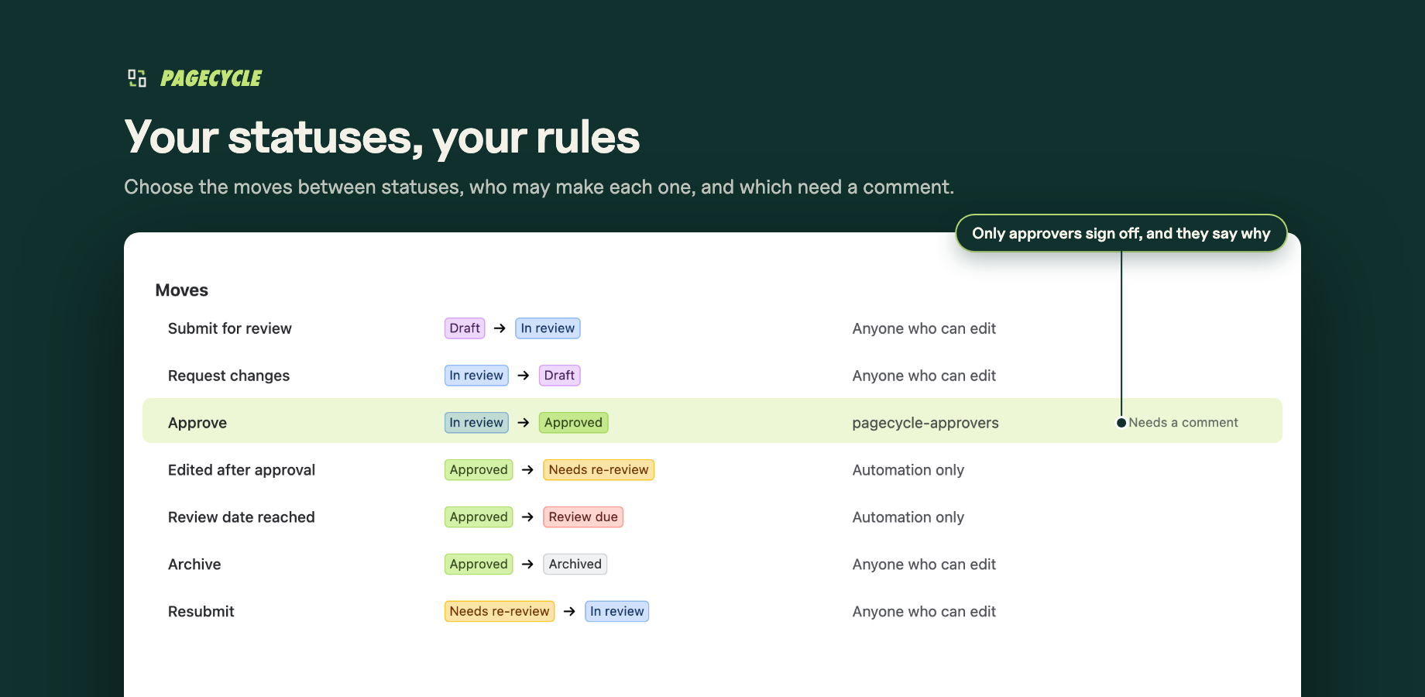Click the Only approvers sign off callout
1425x697 pixels.
click(x=1121, y=233)
